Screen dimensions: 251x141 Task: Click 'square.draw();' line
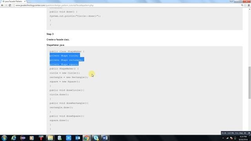[x=59, y=120]
